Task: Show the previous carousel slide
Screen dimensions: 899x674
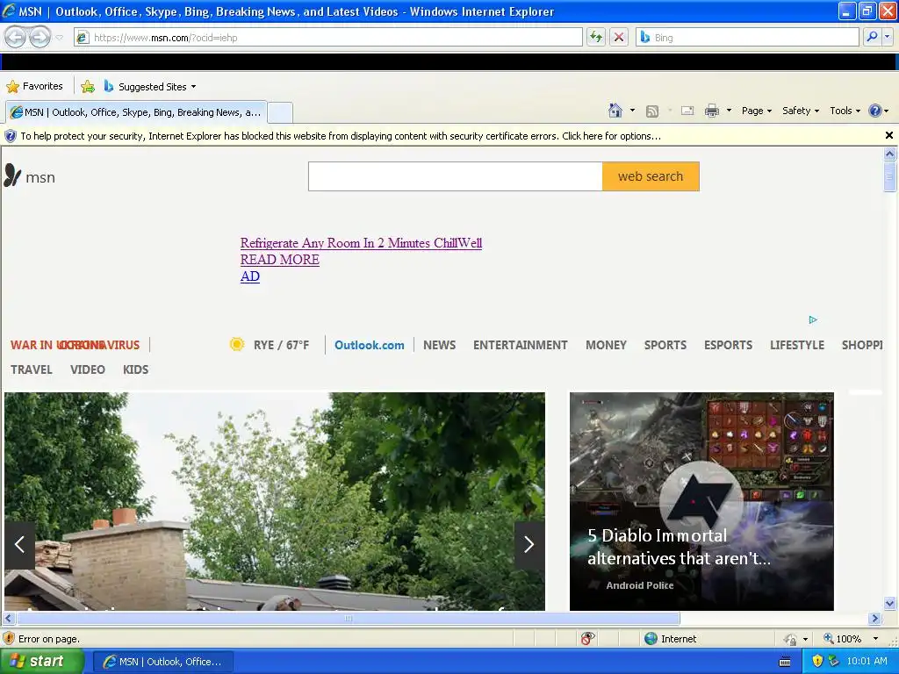Action: 19,544
